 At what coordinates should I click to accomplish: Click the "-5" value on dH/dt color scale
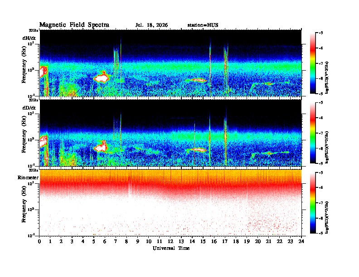321,33
